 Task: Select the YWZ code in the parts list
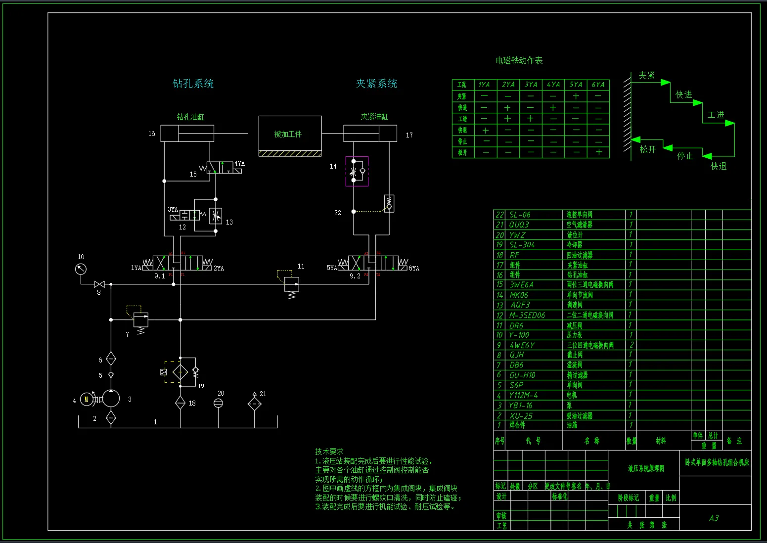[517, 235]
